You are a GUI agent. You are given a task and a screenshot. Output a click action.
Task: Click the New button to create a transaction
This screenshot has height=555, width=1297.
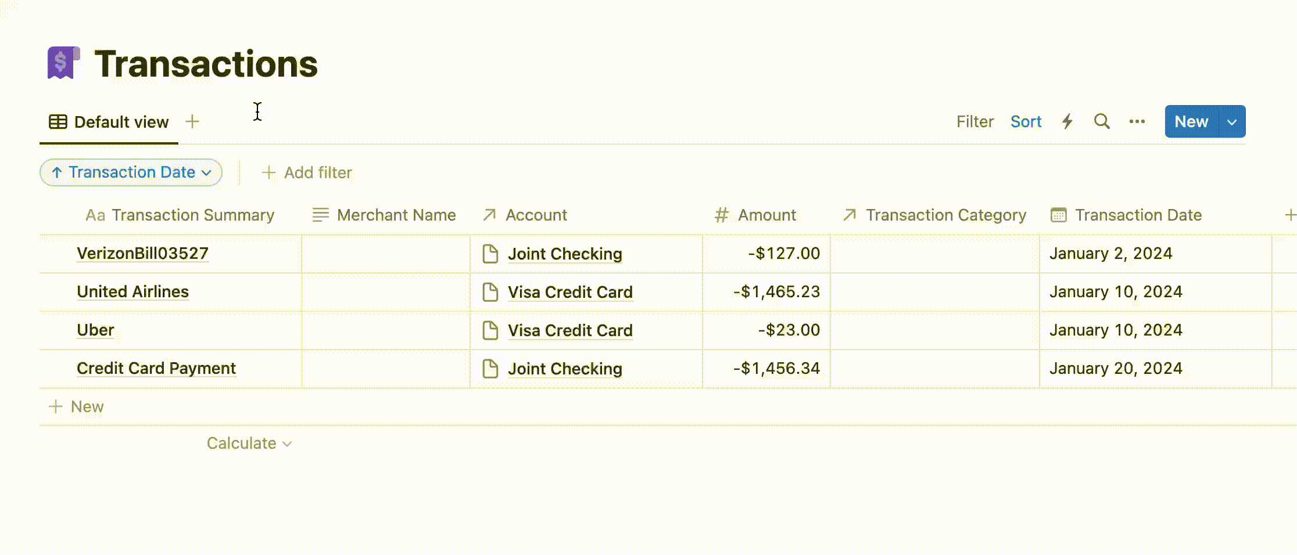[x=1191, y=121]
